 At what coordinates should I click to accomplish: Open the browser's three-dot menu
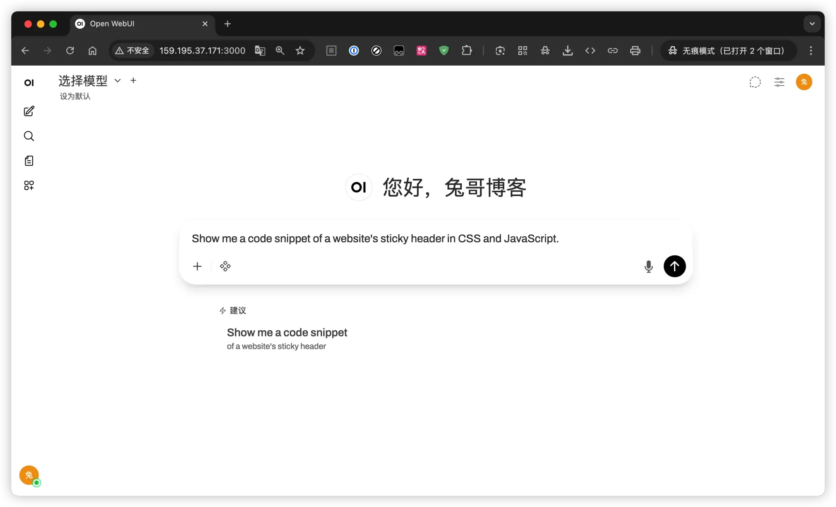(x=811, y=51)
